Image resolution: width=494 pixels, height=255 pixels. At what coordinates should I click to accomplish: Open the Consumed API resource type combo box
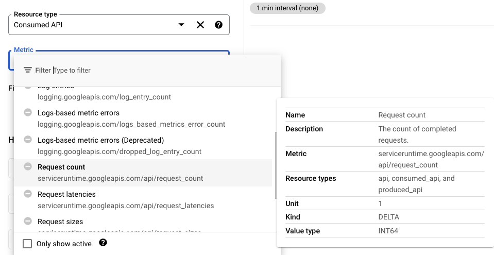click(93, 25)
